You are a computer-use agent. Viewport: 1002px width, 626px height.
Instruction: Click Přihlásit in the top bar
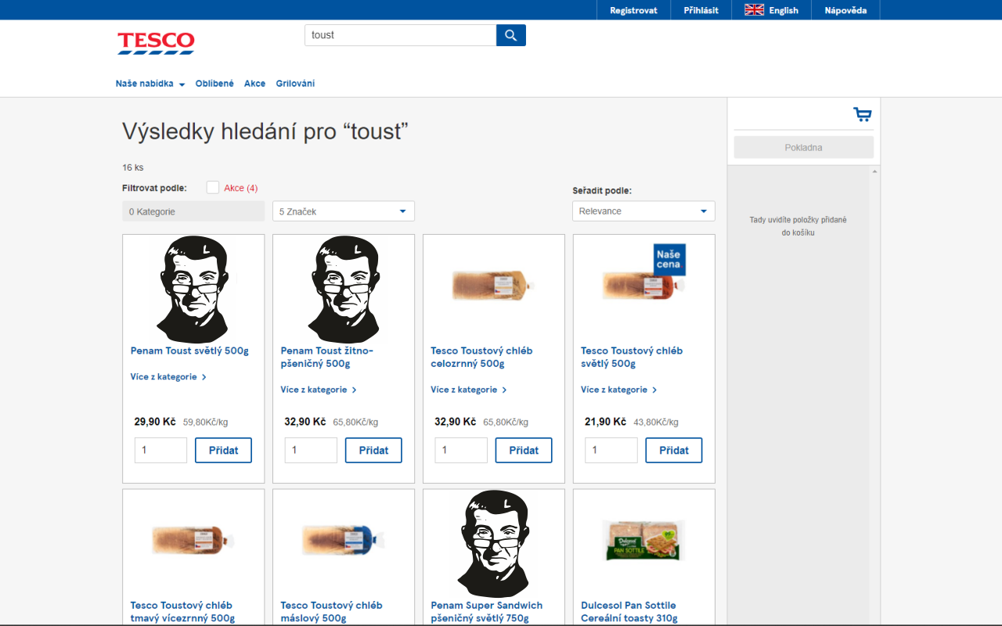(x=701, y=10)
